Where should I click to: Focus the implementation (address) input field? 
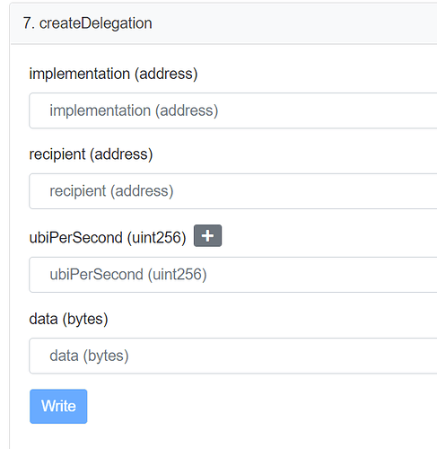pyautogui.click(x=233, y=110)
